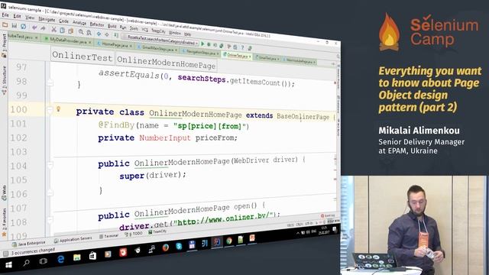Click the Replace icon in toolbar
This screenshot has width=489, height=275.
pyautogui.click(x=89, y=33)
